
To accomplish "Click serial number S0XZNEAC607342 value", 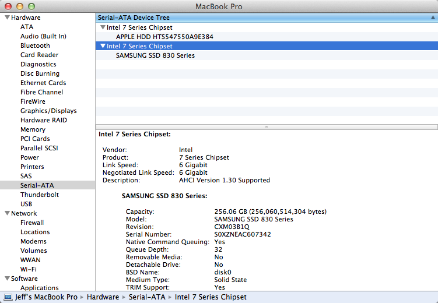I will click(x=243, y=234).
